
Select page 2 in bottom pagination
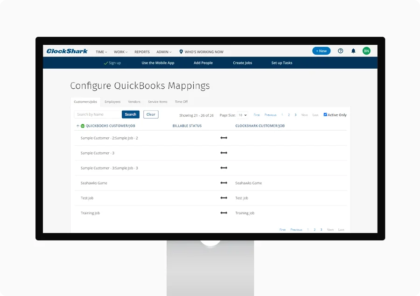[315, 230]
